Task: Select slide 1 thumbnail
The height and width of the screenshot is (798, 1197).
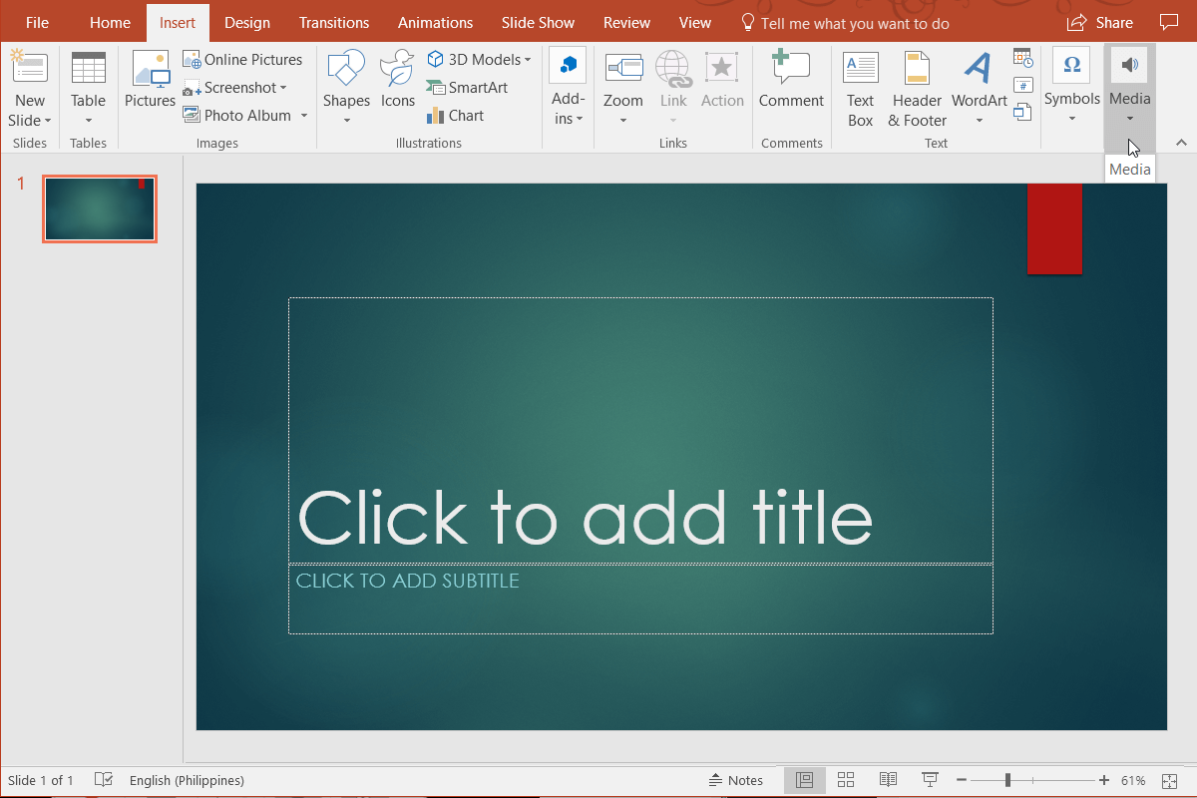Action: pos(99,208)
